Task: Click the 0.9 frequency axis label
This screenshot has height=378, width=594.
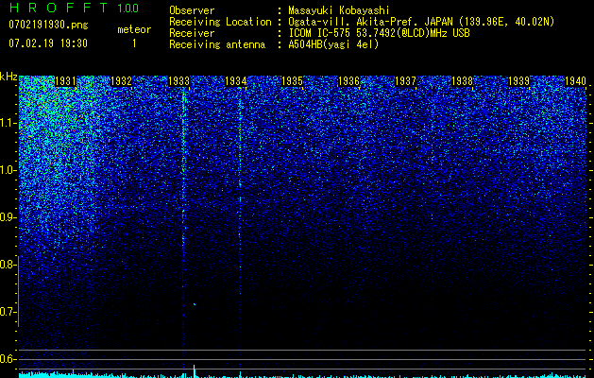Action: [8, 217]
